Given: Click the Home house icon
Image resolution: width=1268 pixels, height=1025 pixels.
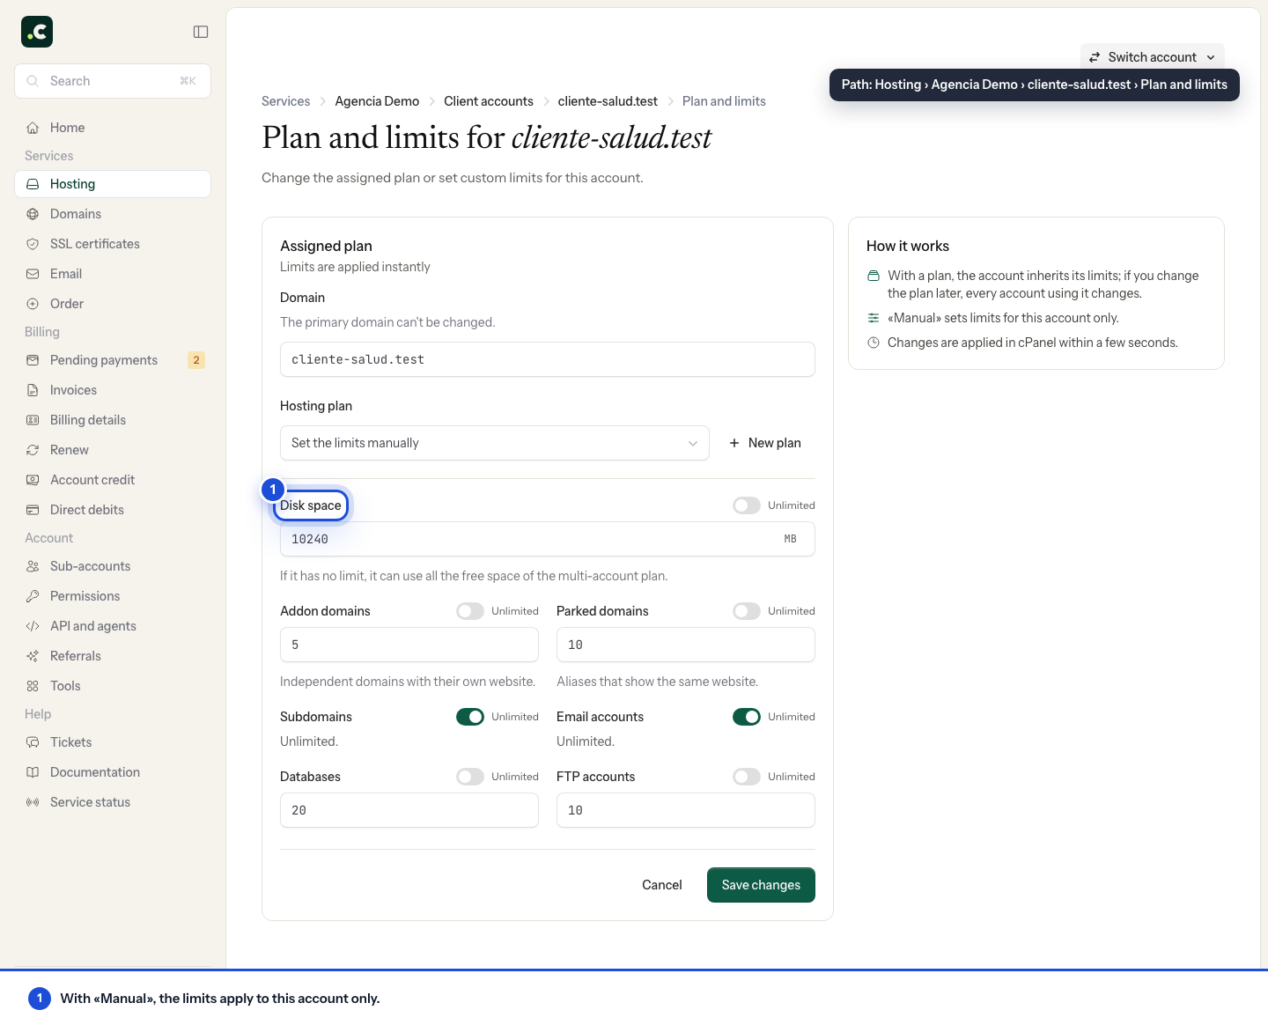Looking at the screenshot, I should pyautogui.click(x=33, y=128).
